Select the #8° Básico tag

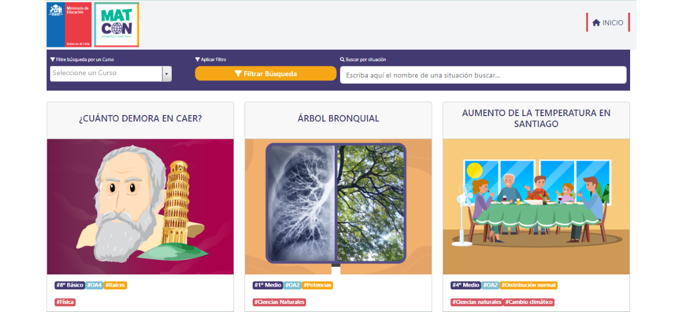70,285
